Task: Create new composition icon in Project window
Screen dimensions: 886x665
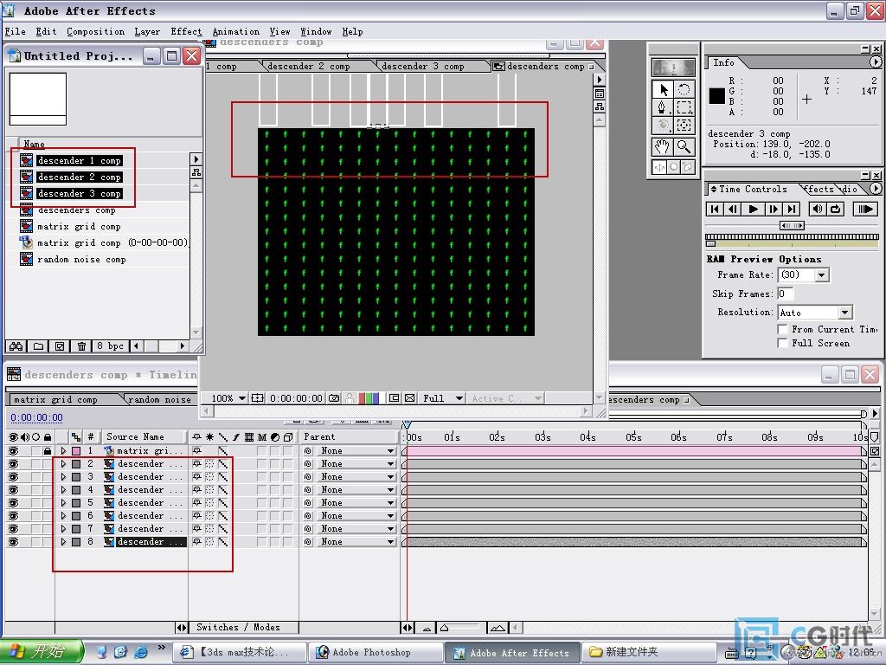Action: click(x=60, y=346)
